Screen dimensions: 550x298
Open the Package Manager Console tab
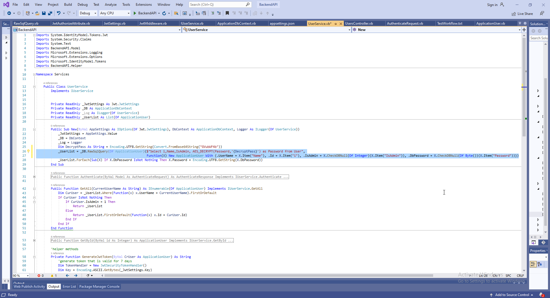[x=99, y=287]
